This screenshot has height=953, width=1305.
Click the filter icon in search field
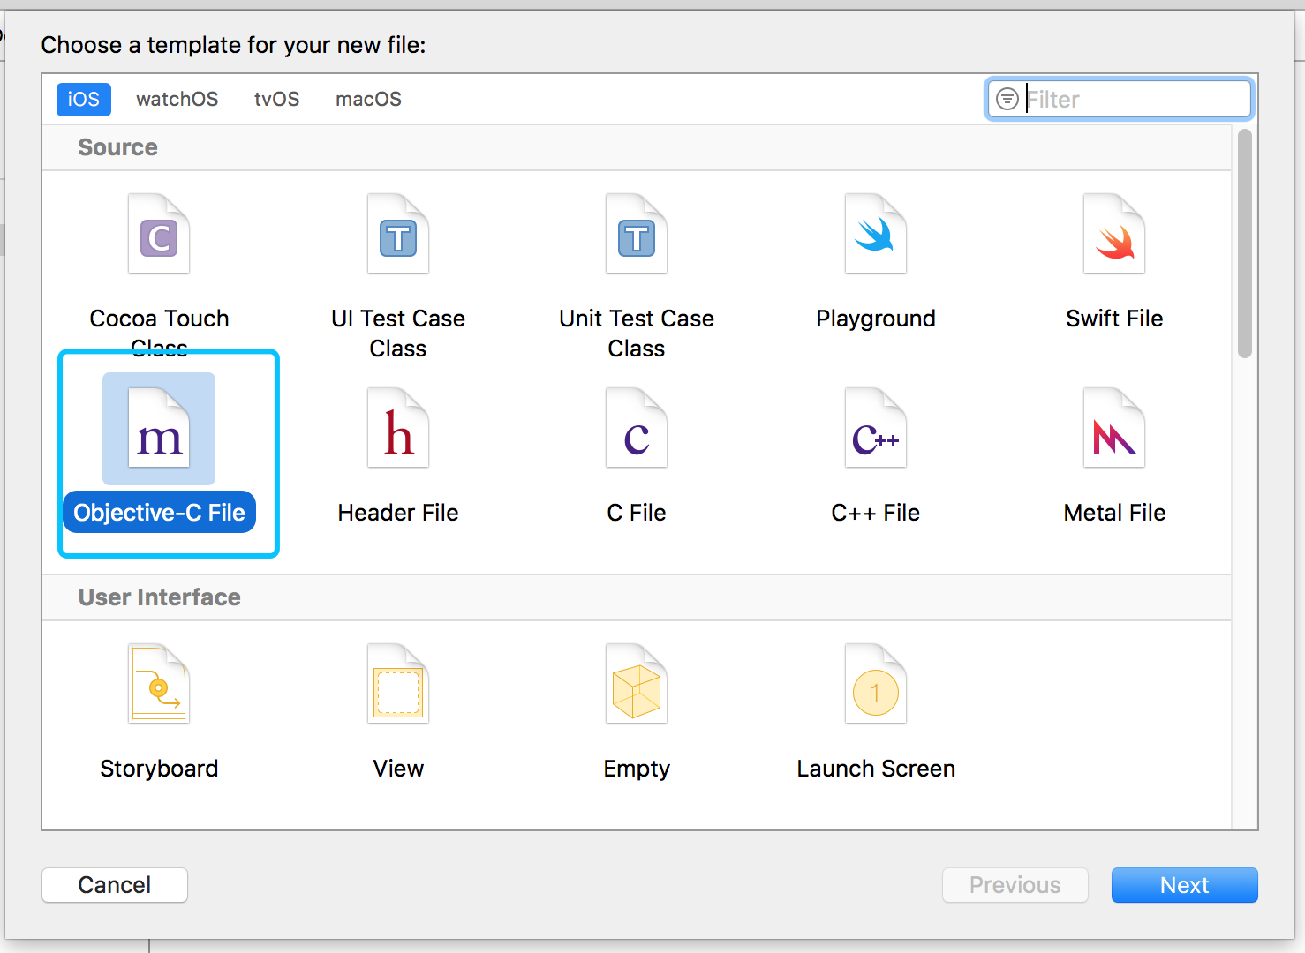click(x=1007, y=99)
